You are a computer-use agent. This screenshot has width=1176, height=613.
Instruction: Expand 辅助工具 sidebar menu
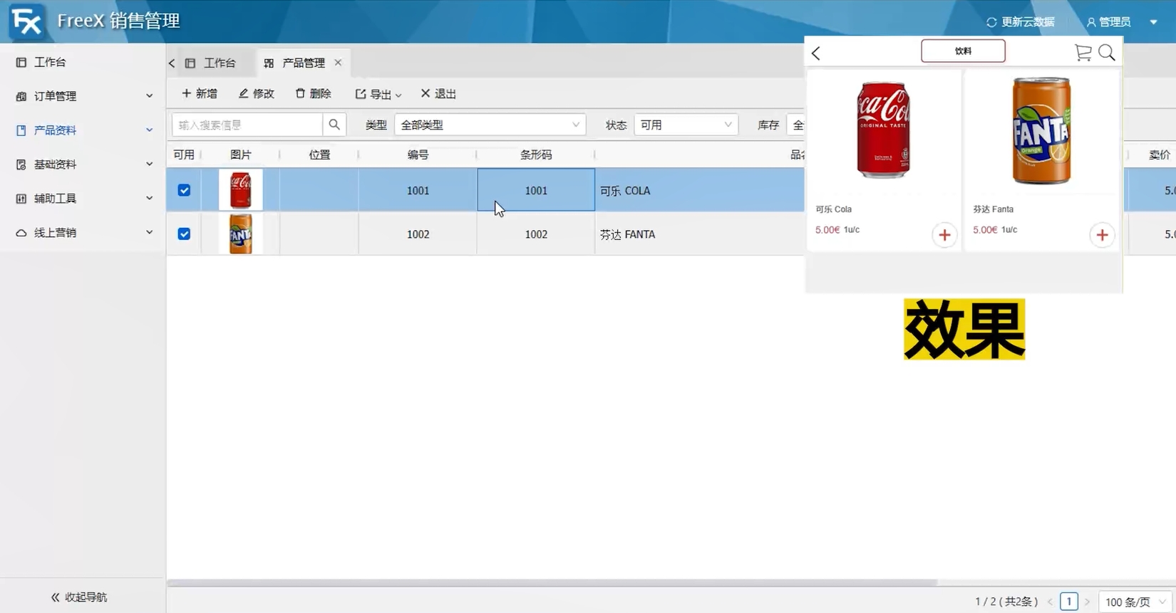(83, 199)
